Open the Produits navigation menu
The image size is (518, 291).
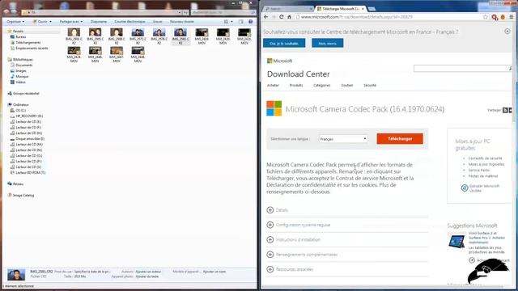296,85
